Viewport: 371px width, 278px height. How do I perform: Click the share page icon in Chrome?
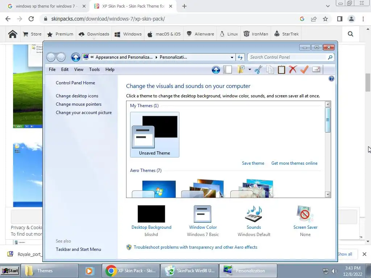(x=314, y=19)
